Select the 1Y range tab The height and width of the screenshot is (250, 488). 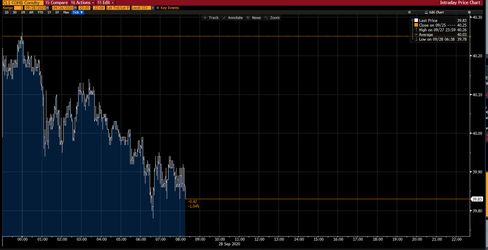(49, 12)
